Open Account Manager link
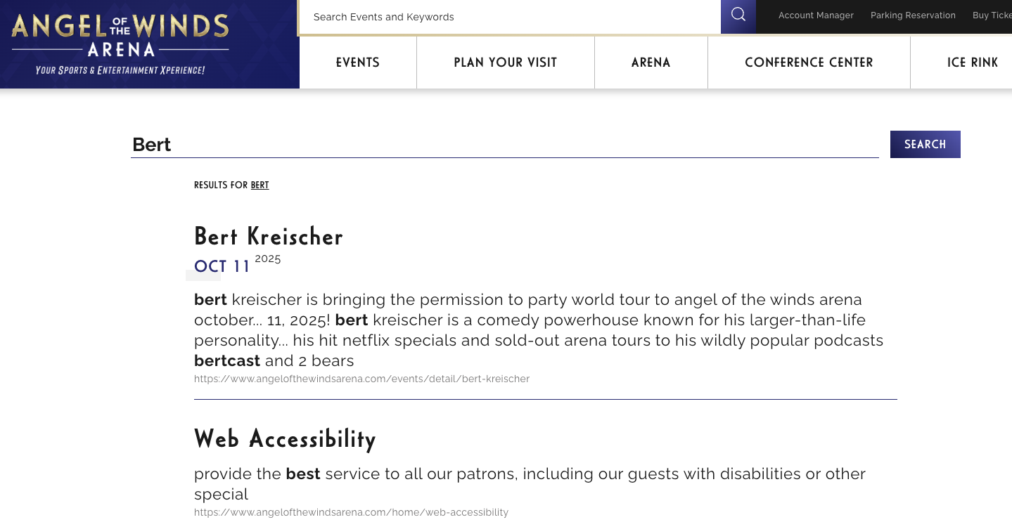This screenshot has width=1012, height=522. (816, 15)
